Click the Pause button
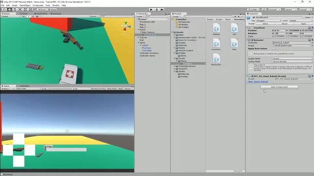The height and width of the screenshot is (176, 314). [157, 10]
